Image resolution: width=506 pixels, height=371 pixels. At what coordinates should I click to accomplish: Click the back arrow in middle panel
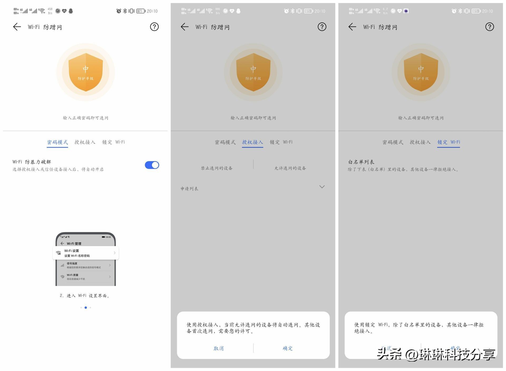(x=183, y=27)
